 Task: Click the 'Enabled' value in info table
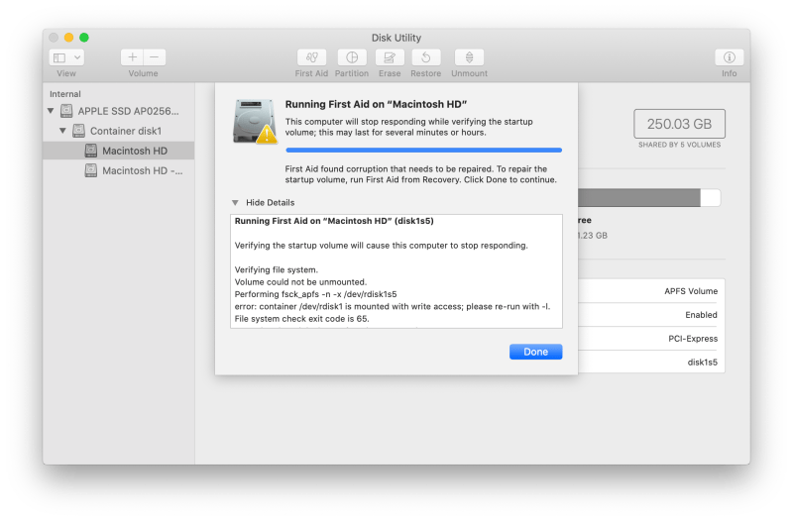click(x=701, y=315)
